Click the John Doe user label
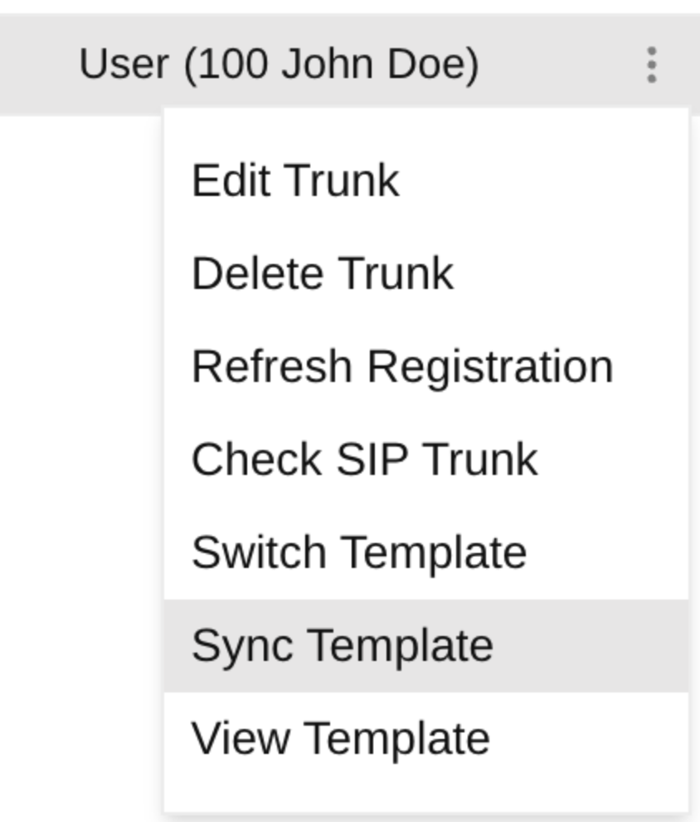The width and height of the screenshot is (700, 822). pyautogui.click(x=279, y=65)
